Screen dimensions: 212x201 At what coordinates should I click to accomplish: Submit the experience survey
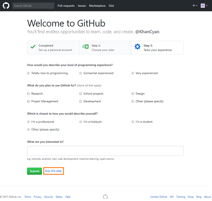[34, 171]
